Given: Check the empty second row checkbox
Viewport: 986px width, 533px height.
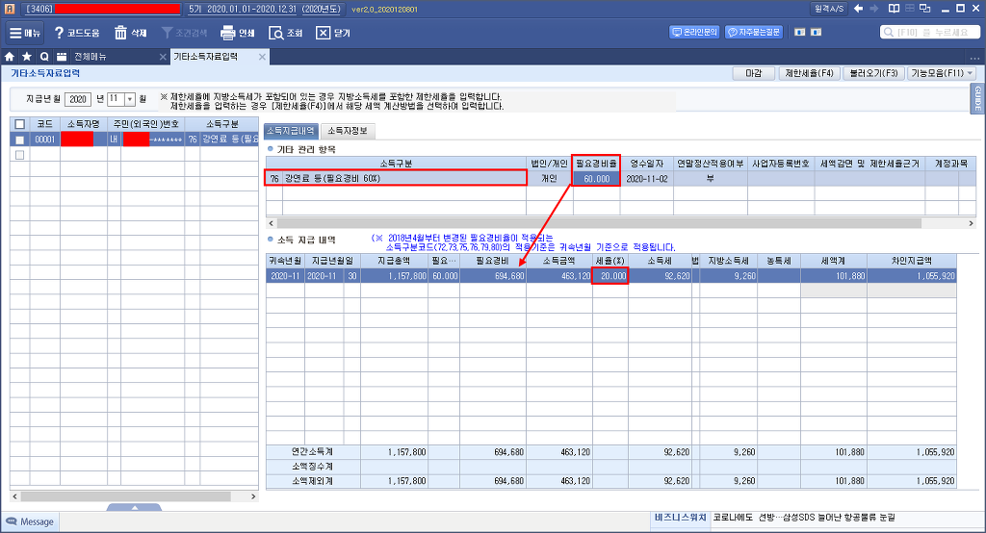Looking at the screenshot, I should coord(19,155).
